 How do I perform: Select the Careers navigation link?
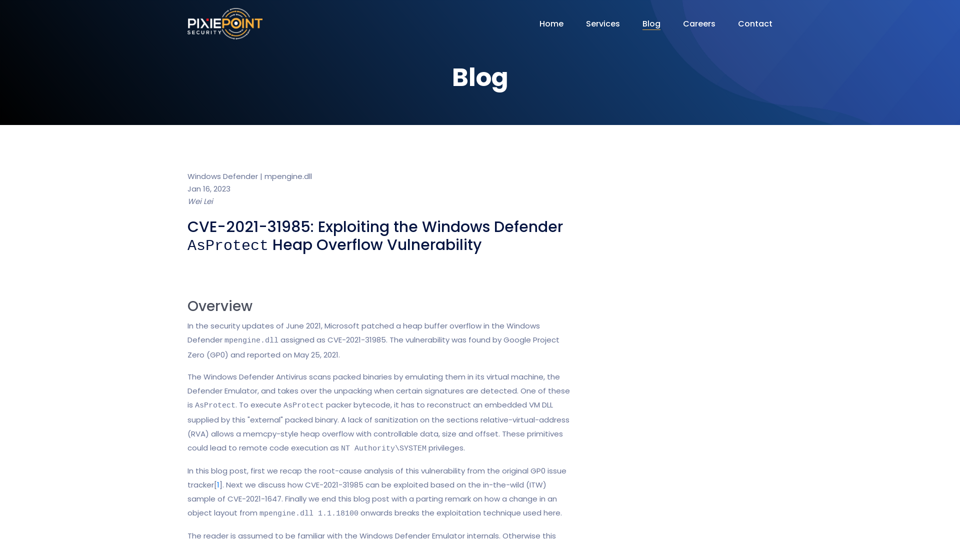[699, 23]
